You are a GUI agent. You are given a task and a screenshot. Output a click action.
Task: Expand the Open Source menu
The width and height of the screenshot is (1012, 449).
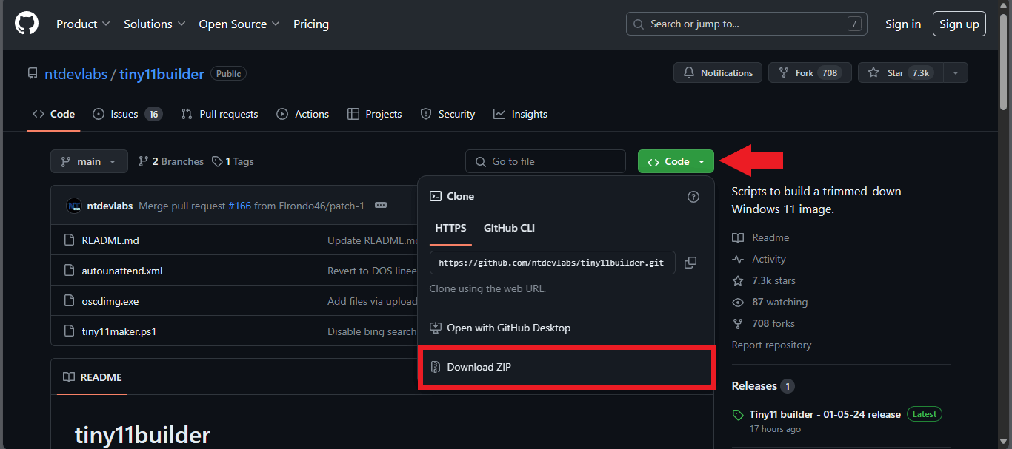(x=239, y=24)
